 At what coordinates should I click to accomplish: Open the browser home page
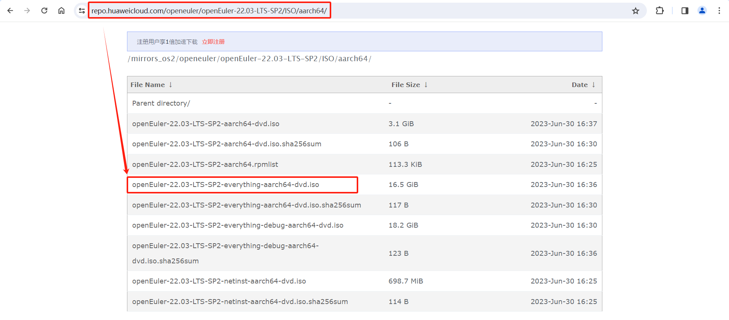[x=61, y=11]
